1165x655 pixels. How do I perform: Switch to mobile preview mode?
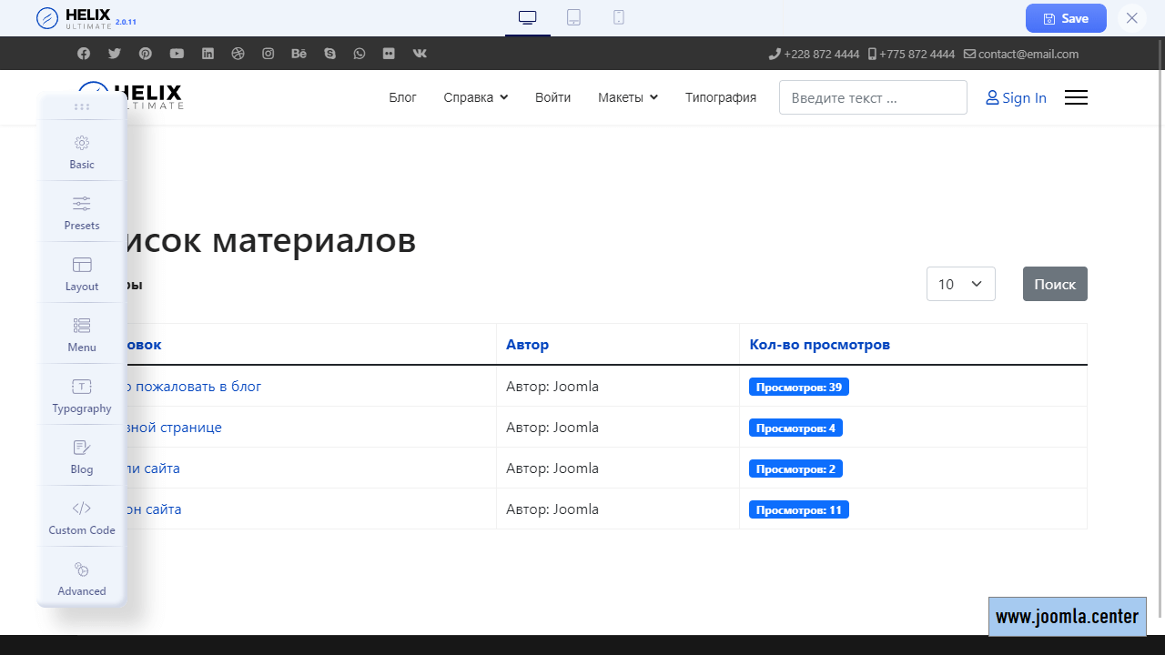coord(619,17)
